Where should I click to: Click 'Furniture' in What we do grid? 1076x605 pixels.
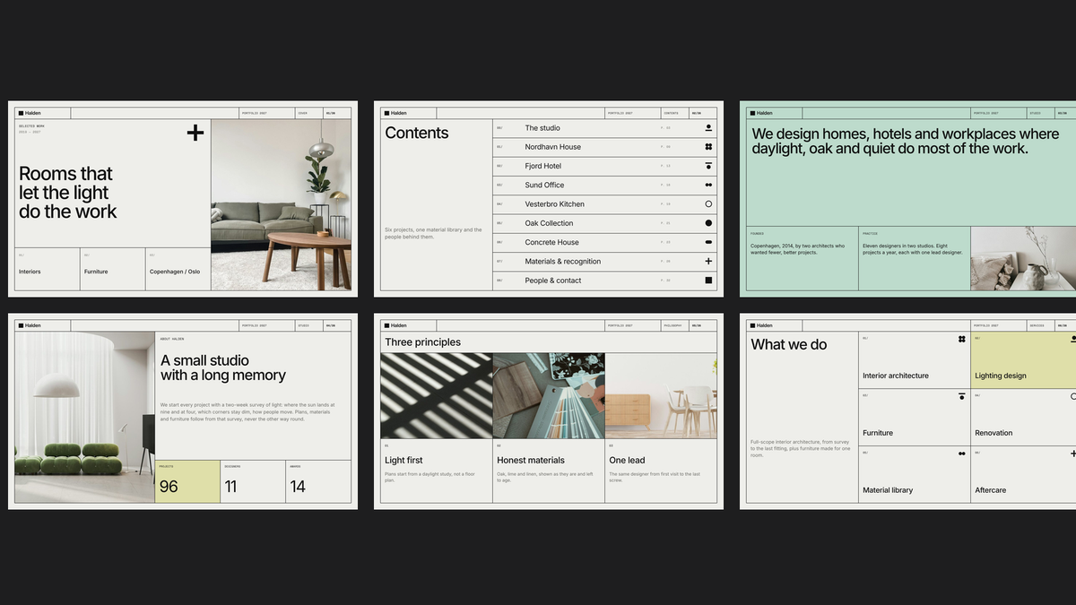(878, 433)
